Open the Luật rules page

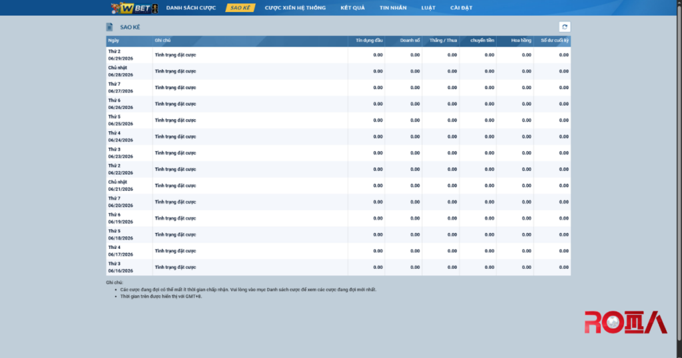tap(428, 8)
